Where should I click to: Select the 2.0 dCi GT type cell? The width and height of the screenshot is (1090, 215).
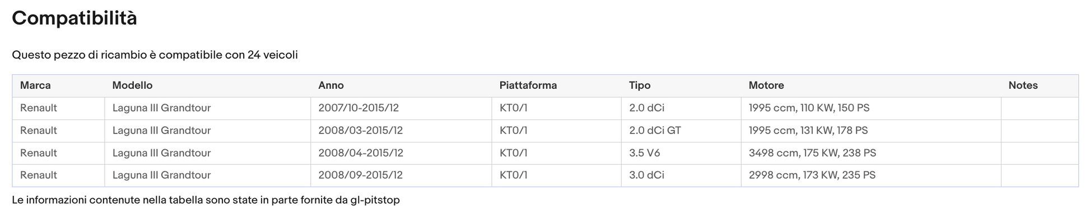[681, 131]
